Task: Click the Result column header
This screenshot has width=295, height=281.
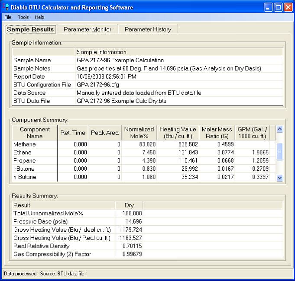Action: pos(63,205)
